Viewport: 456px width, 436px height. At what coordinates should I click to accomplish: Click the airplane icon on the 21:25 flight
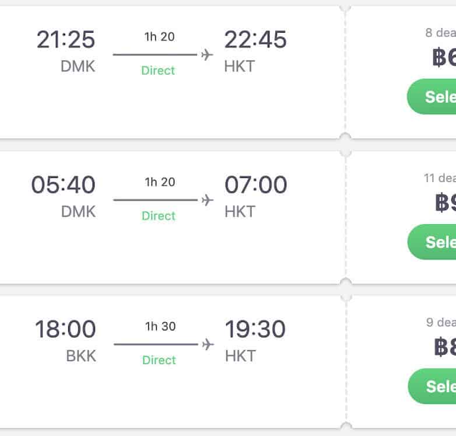point(206,55)
